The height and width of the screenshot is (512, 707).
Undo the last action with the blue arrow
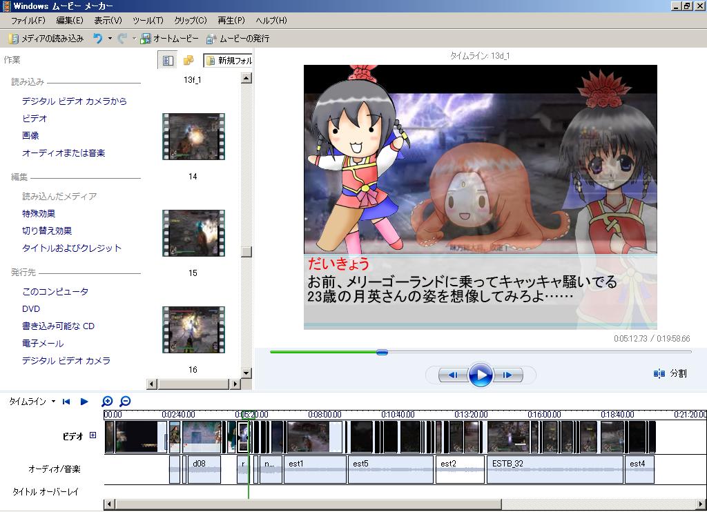[98, 39]
